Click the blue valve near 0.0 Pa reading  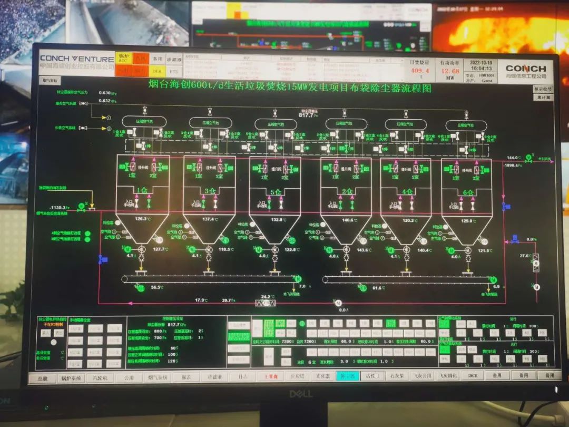[x=515, y=239]
